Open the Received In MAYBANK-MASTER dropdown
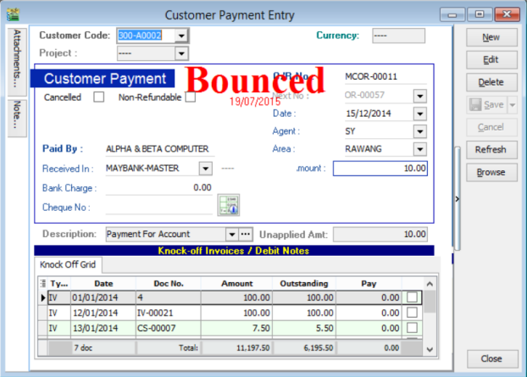 (x=206, y=169)
